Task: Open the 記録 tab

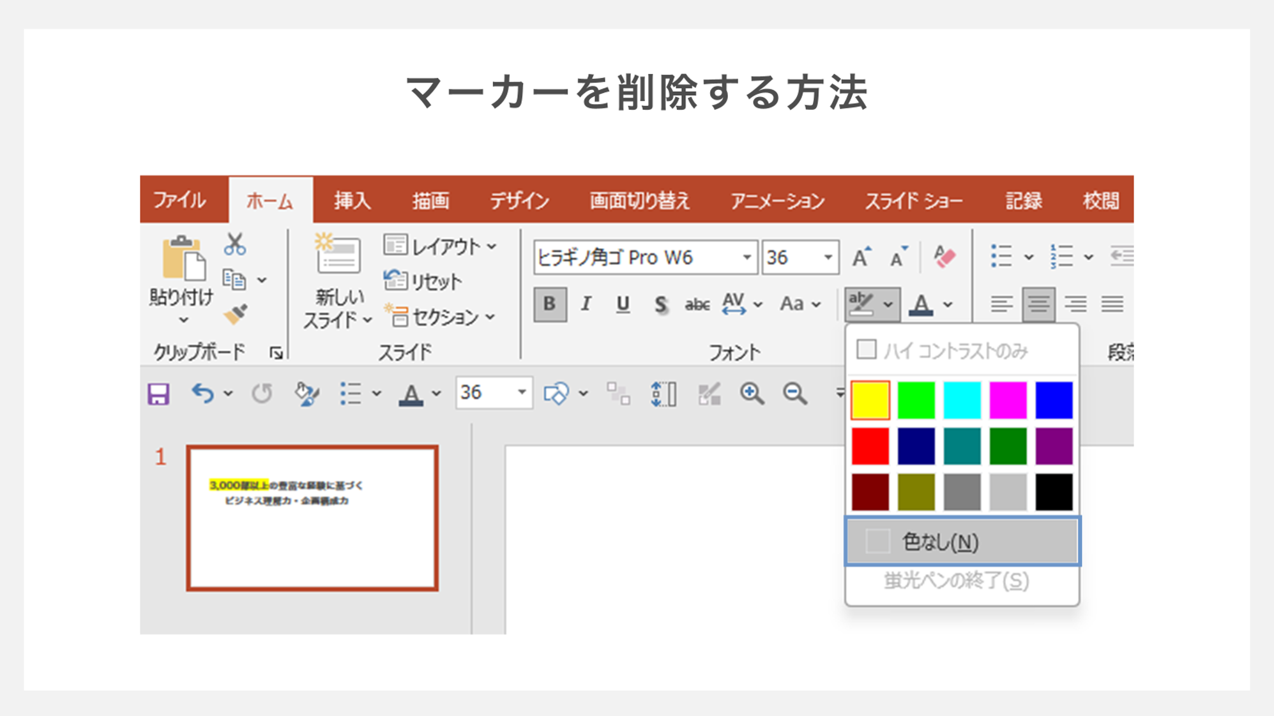Action: (1024, 200)
